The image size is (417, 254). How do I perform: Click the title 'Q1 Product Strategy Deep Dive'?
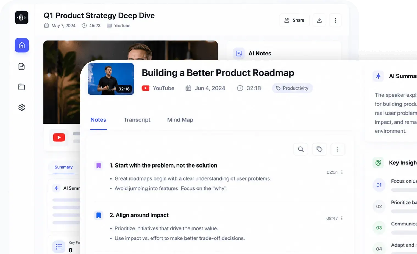click(99, 15)
